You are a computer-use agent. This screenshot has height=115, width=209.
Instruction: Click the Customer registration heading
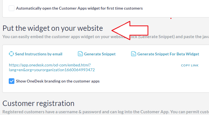click(x=38, y=103)
